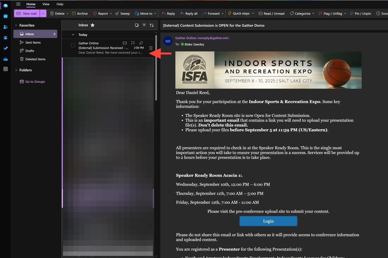Pin the Gather Online message in list
Viewport: 388px width, 258px height.
(141, 43)
